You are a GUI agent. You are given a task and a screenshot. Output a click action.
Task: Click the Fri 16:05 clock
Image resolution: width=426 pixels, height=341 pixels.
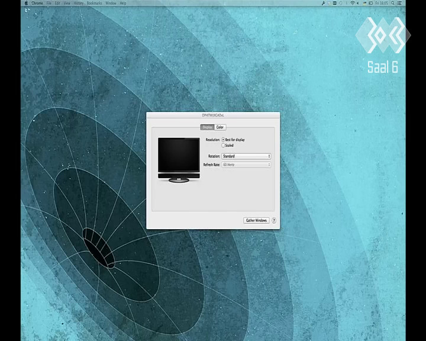382,3
